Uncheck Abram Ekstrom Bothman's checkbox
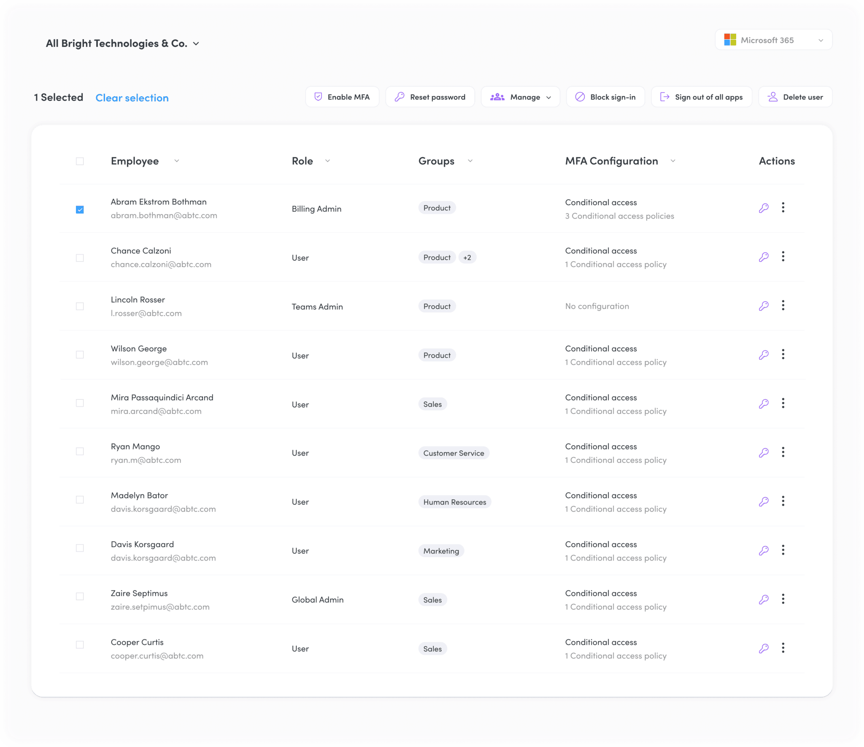Image resolution: width=864 pixels, height=747 pixels. pyautogui.click(x=80, y=210)
